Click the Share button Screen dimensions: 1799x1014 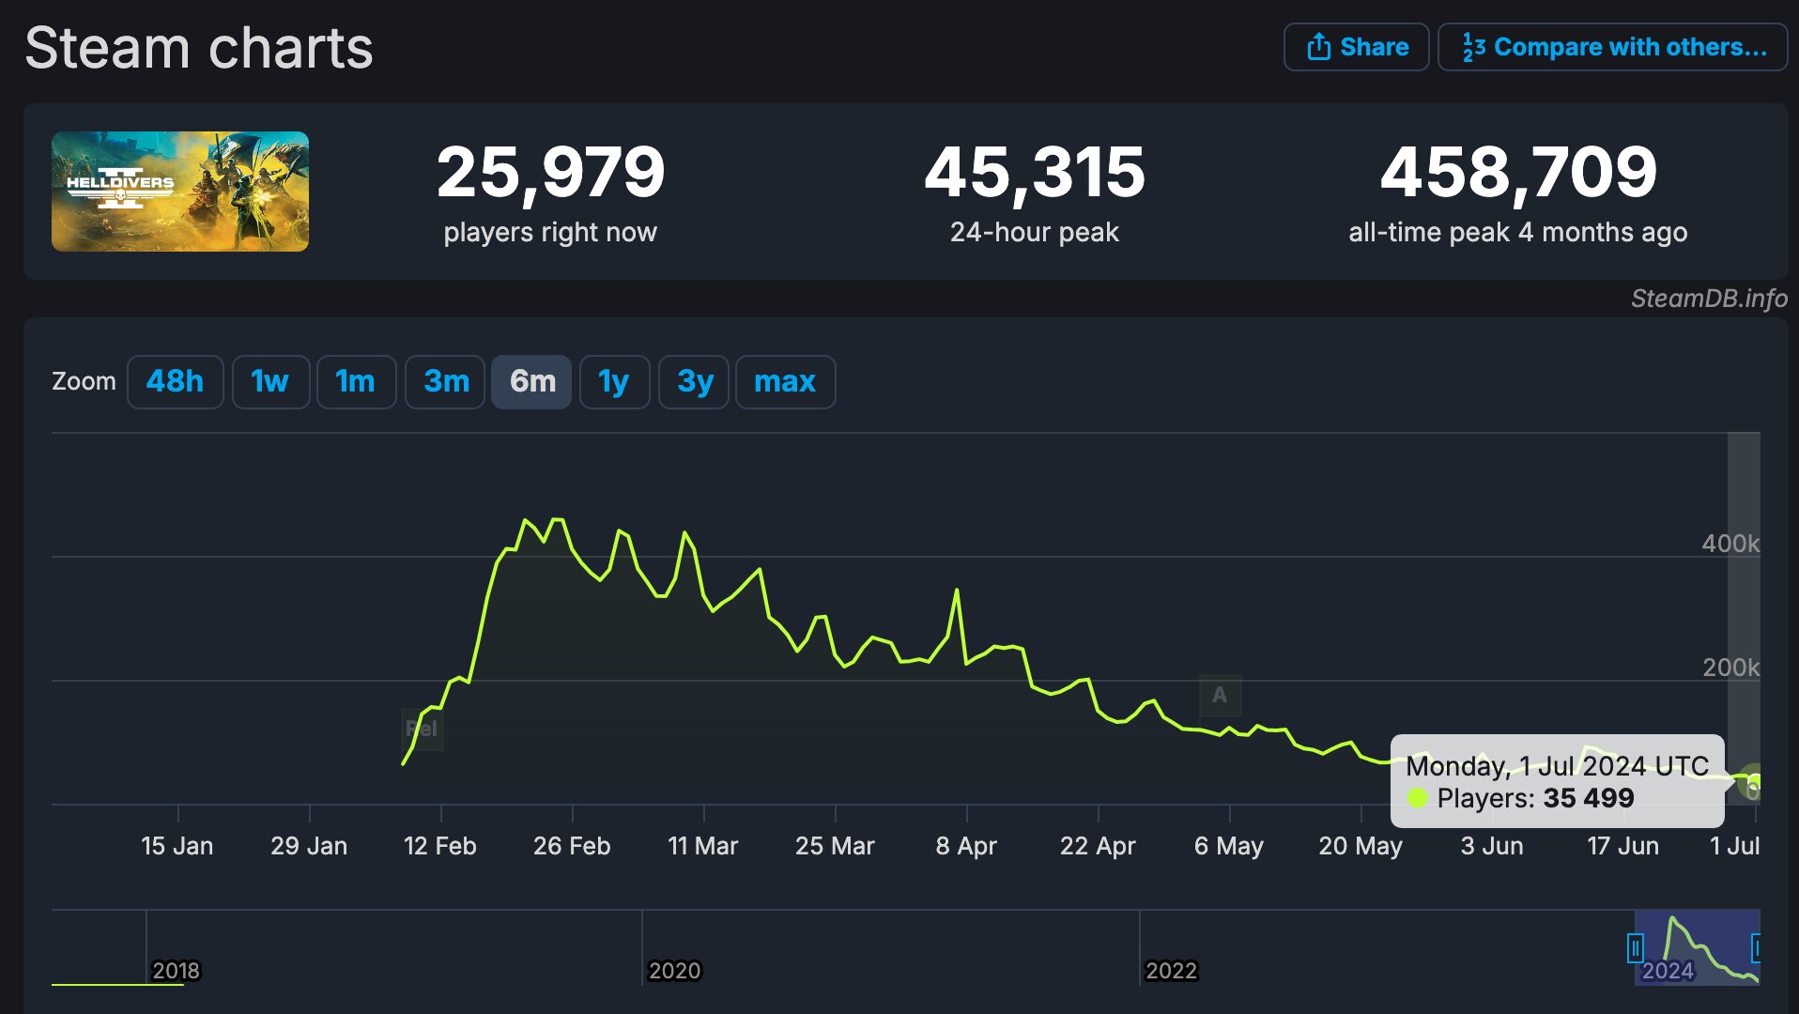pyautogui.click(x=1356, y=47)
